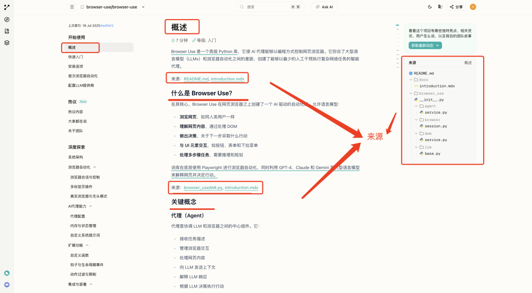
Task: Open the compass explore icon in left rail
Action: point(7,20)
